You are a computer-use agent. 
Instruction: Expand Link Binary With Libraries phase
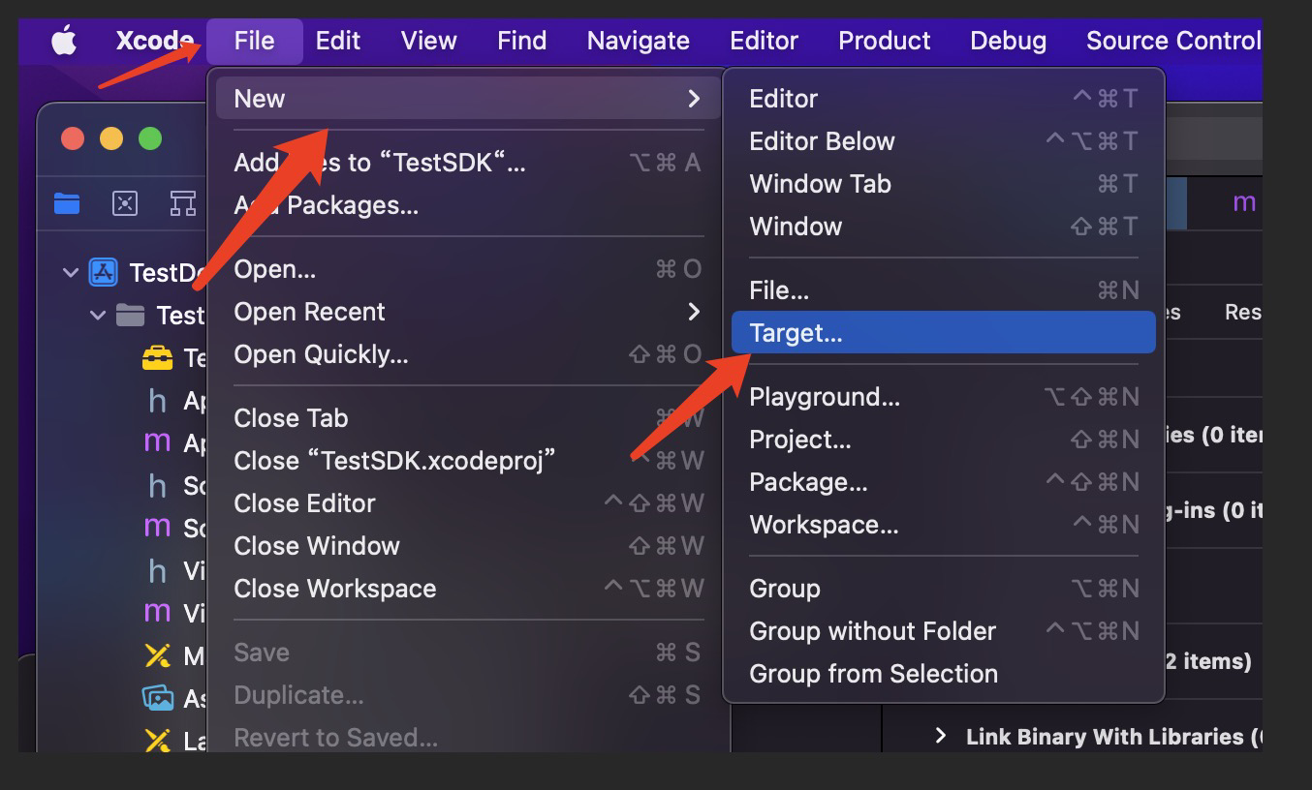click(940, 737)
